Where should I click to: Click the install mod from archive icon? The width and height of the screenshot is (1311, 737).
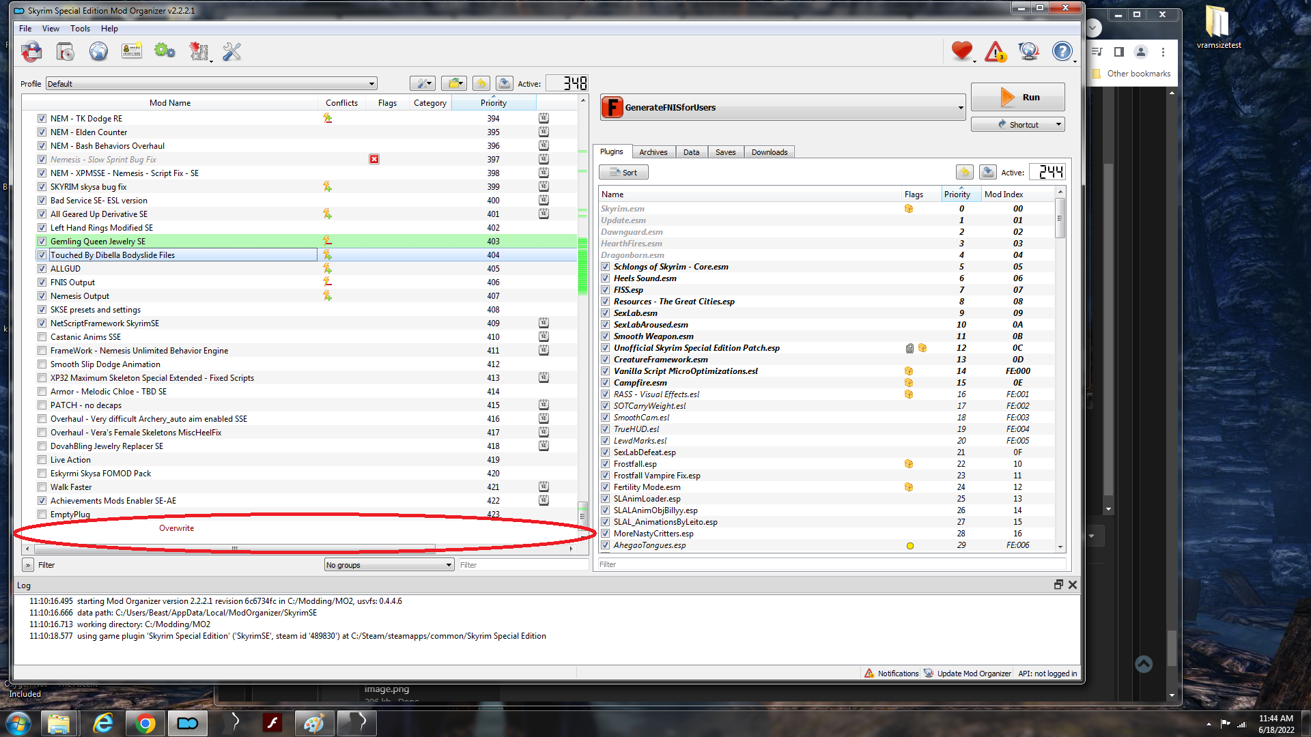click(65, 52)
